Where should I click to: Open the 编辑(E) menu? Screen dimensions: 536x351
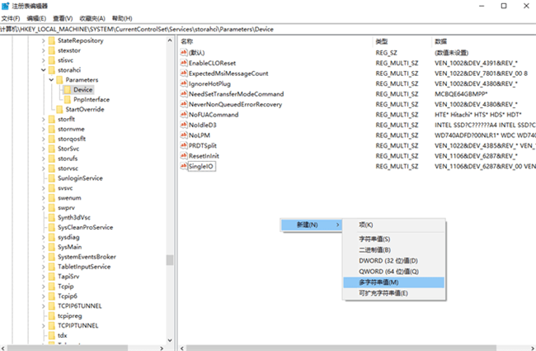[36, 18]
